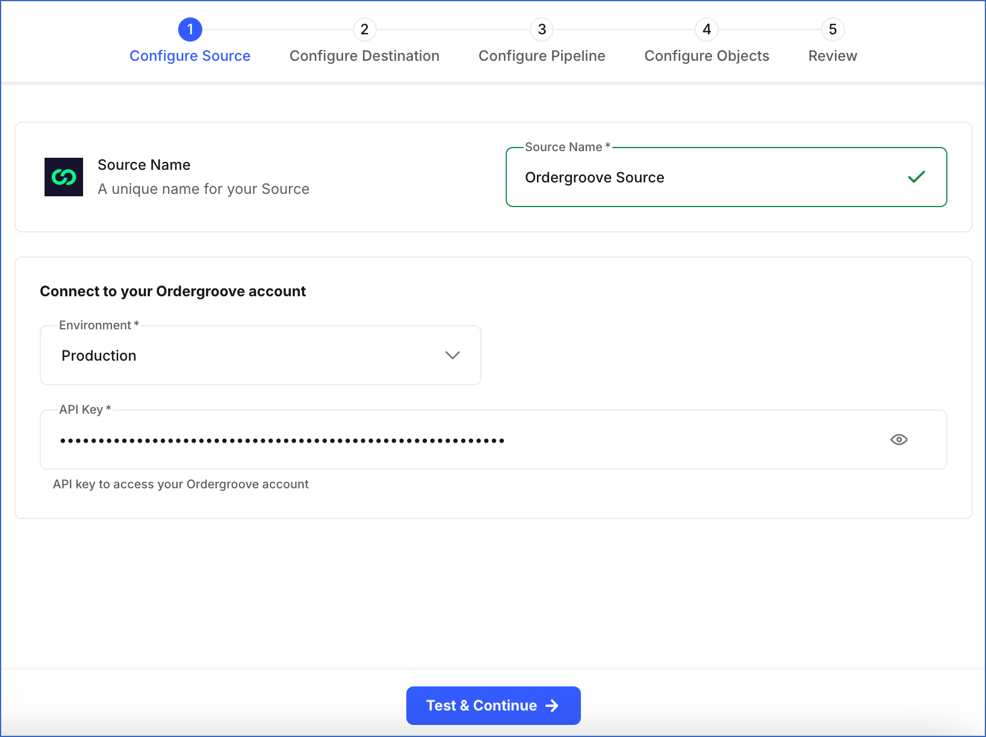
Task: Click the step 2 circle above Configure Destination
Action: pos(364,29)
